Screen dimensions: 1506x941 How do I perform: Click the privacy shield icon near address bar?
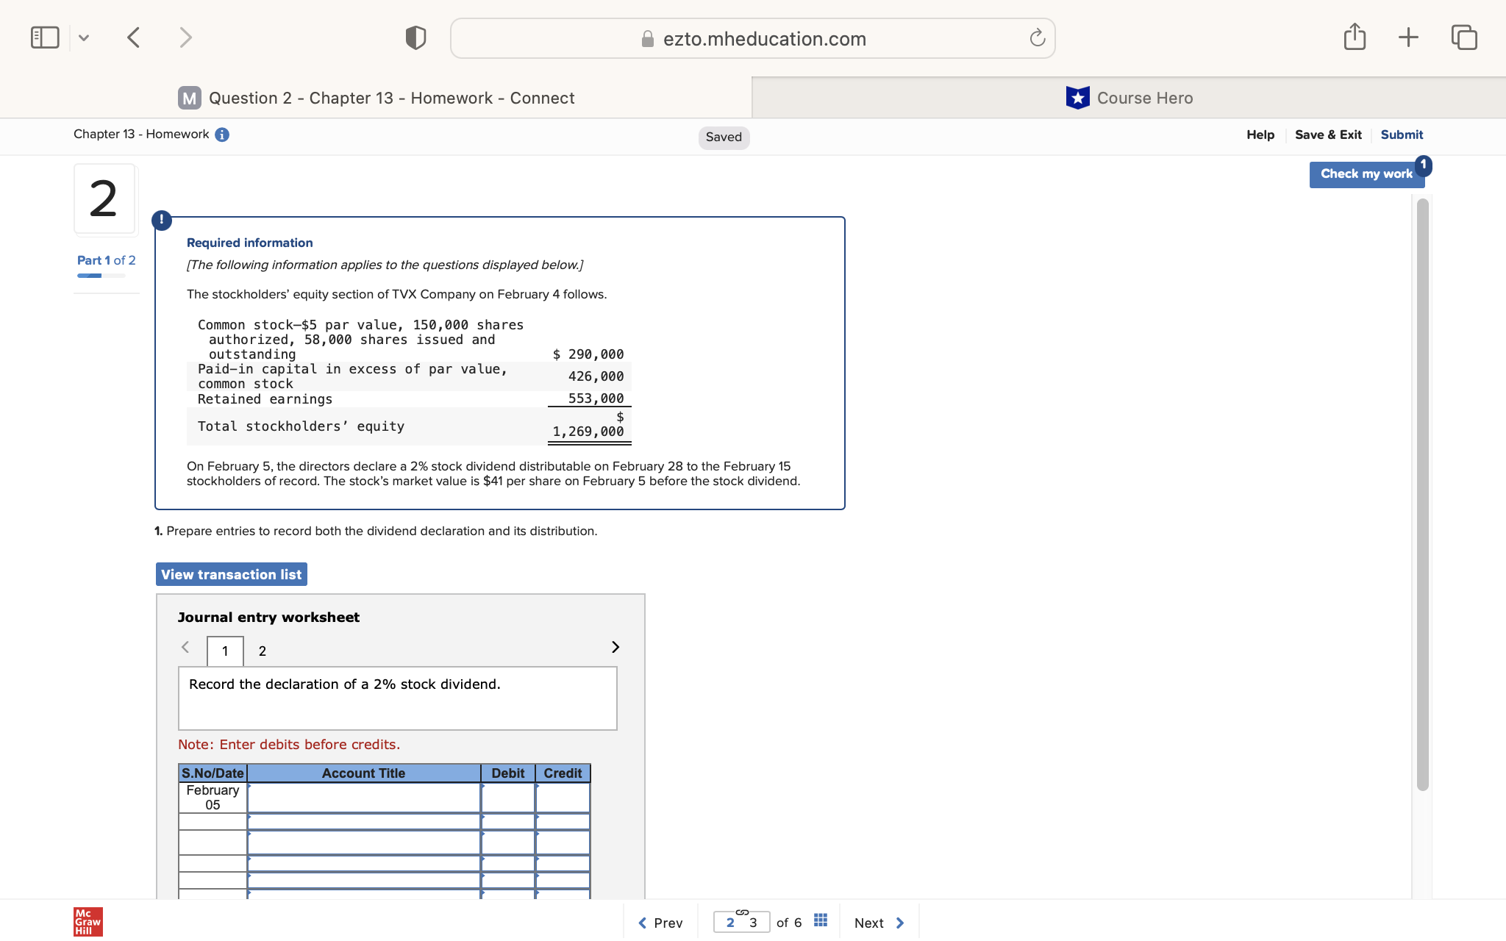(415, 37)
